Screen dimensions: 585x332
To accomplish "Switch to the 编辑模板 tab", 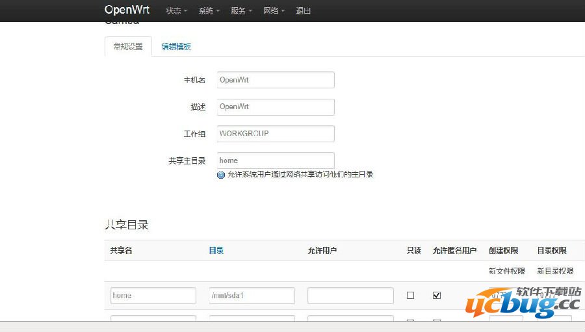I will (x=176, y=47).
